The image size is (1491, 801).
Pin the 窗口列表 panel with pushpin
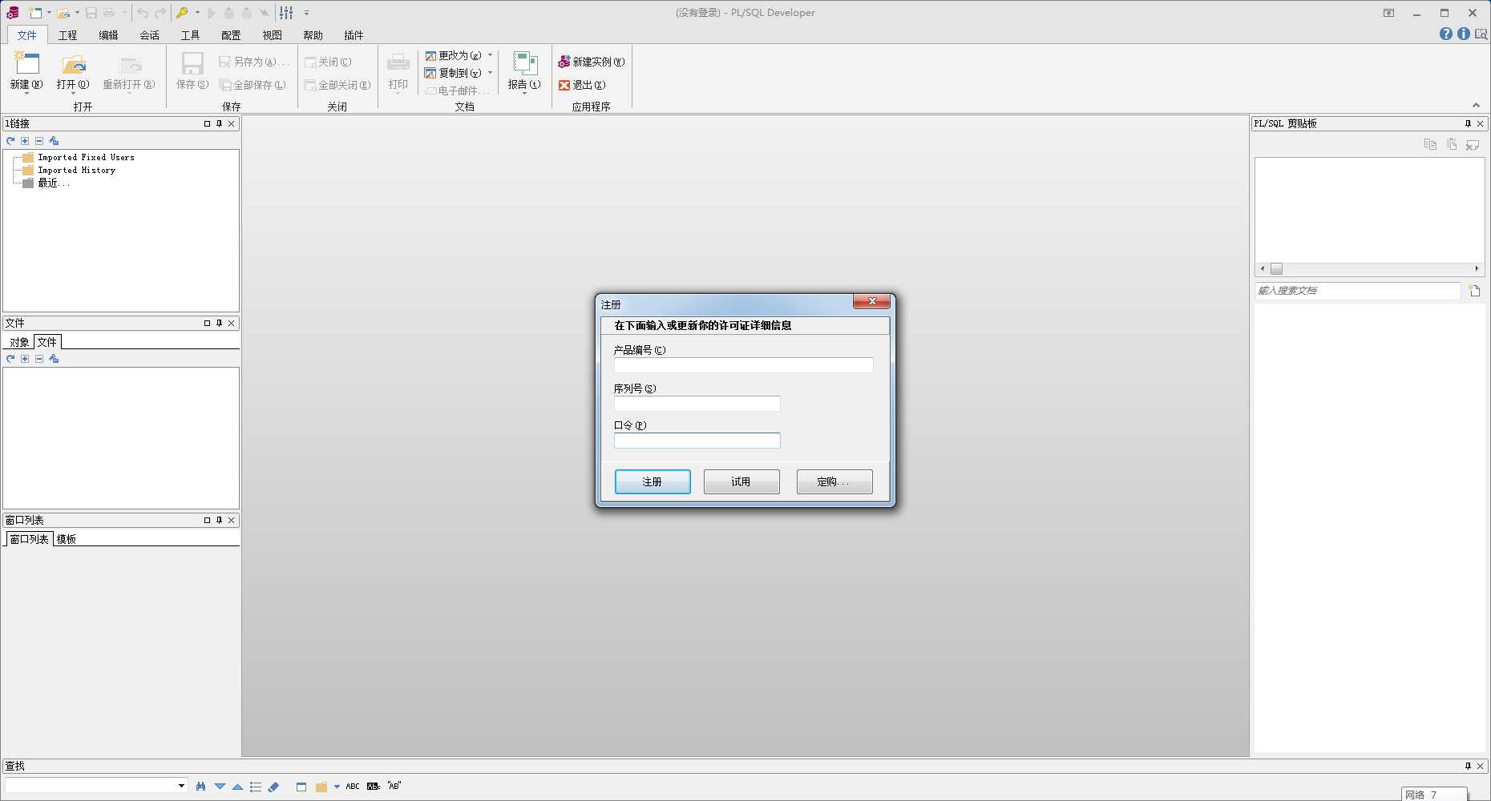pyautogui.click(x=219, y=520)
